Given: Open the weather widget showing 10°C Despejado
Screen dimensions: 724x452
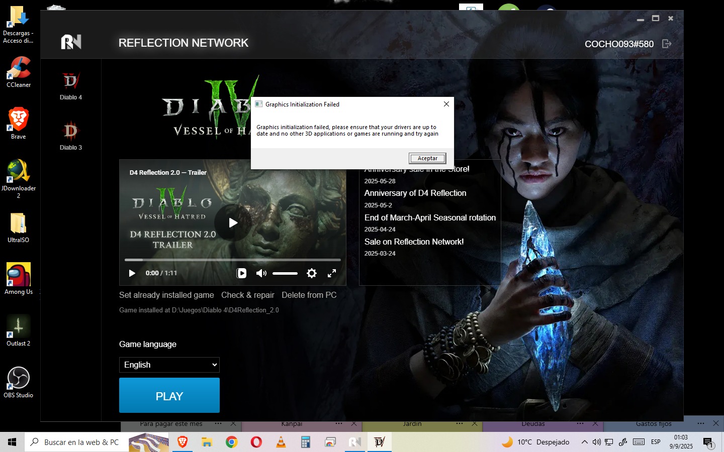Looking at the screenshot, I should [x=536, y=442].
